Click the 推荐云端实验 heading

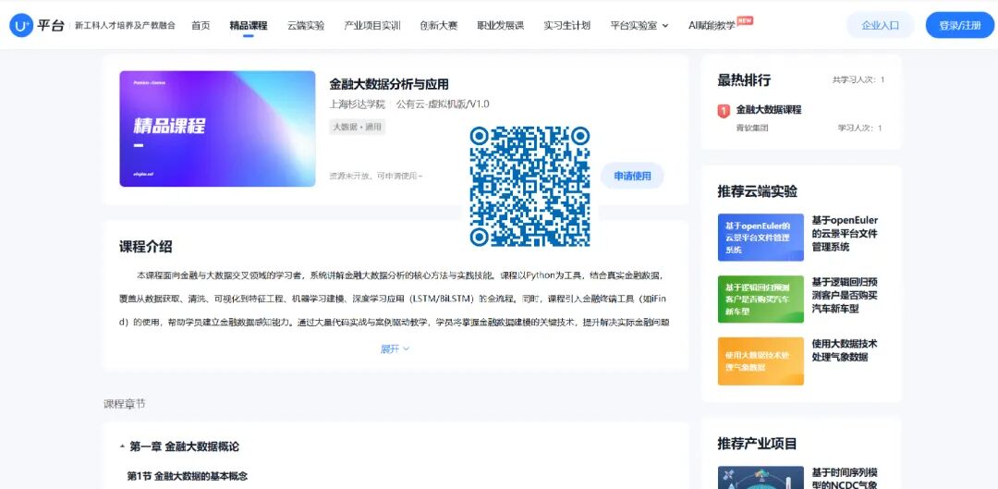(758, 191)
